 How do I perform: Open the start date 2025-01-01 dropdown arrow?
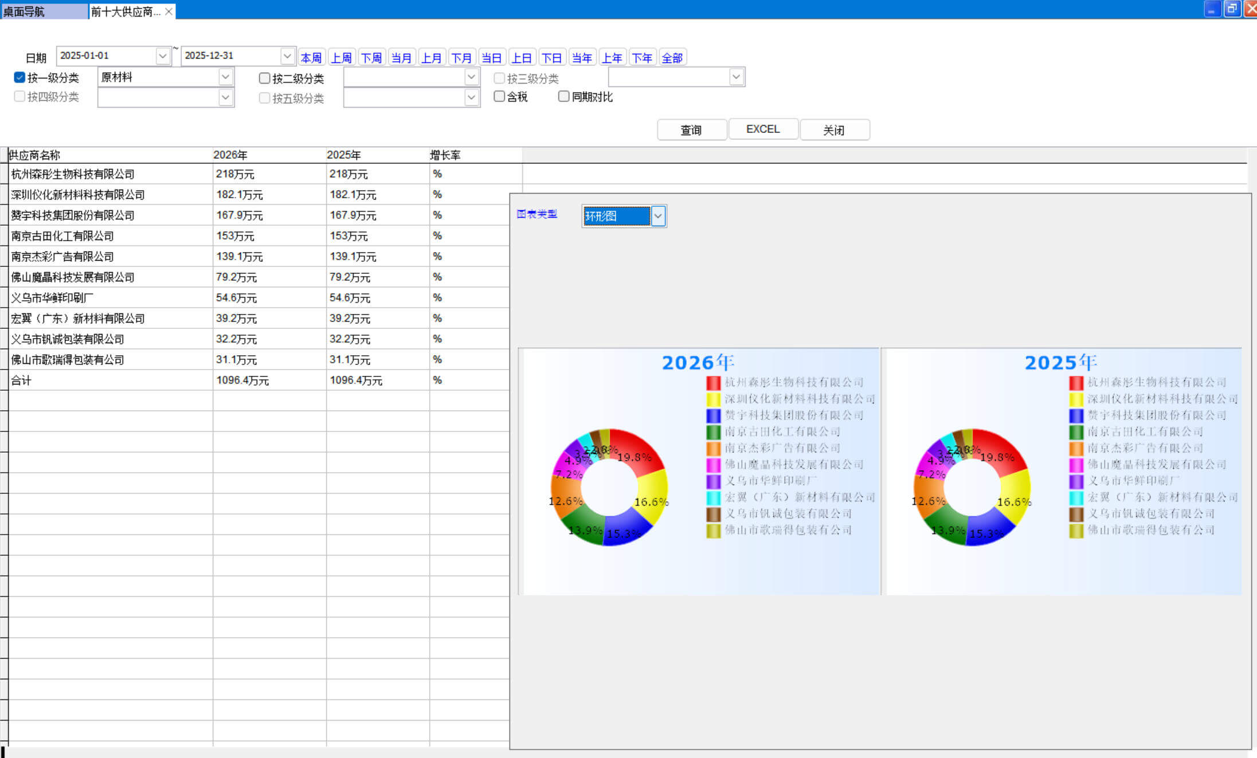[163, 56]
